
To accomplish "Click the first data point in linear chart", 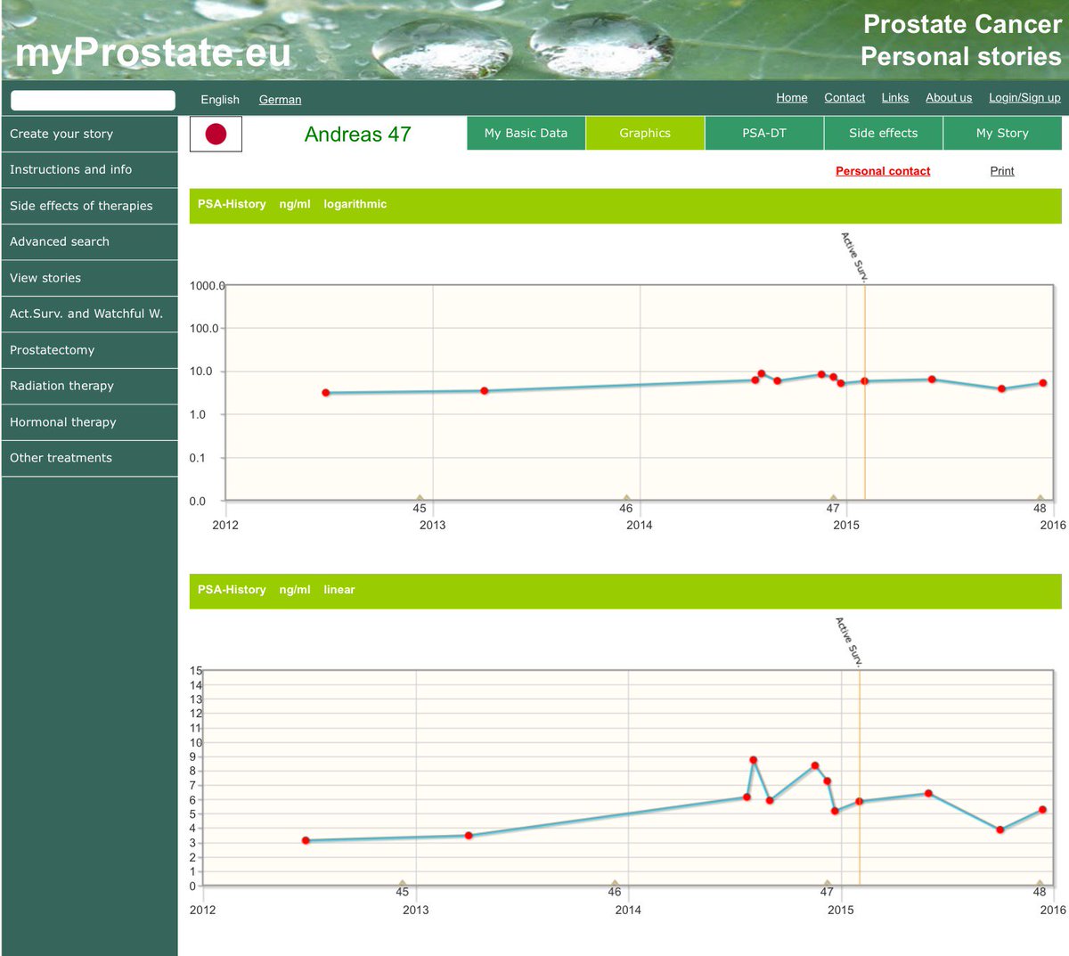I will coord(306,840).
